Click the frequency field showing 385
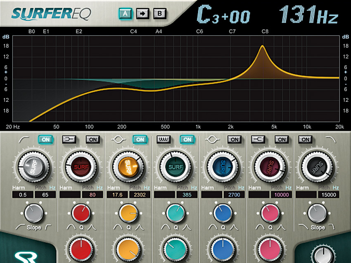The height and width of the screenshot is (263, 351). click(x=187, y=195)
